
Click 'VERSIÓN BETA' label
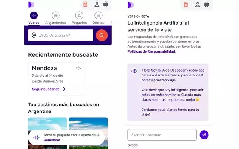pos(138,16)
